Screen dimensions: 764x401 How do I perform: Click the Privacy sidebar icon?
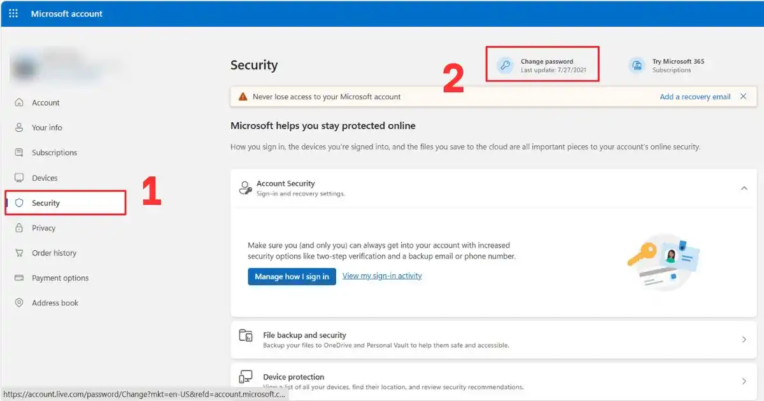tap(19, 228)
